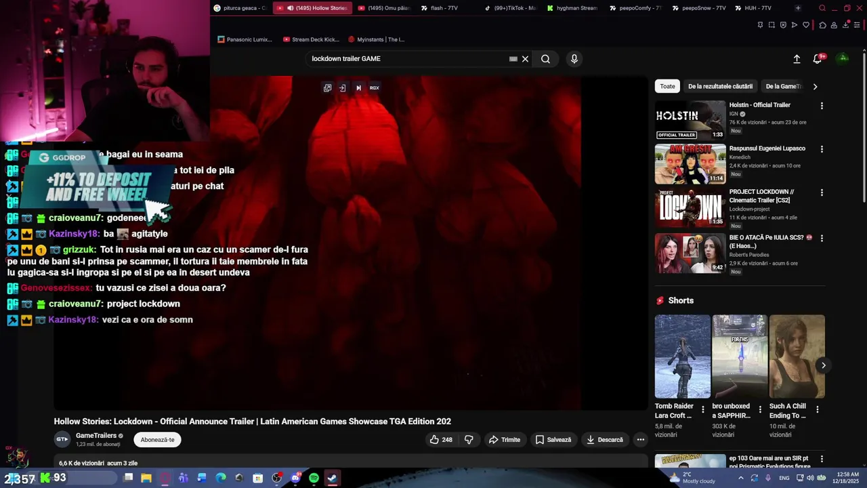Screen dimensions: 867x488
Task: Dislike the video with thumbs-down
Action: (469, 440)
